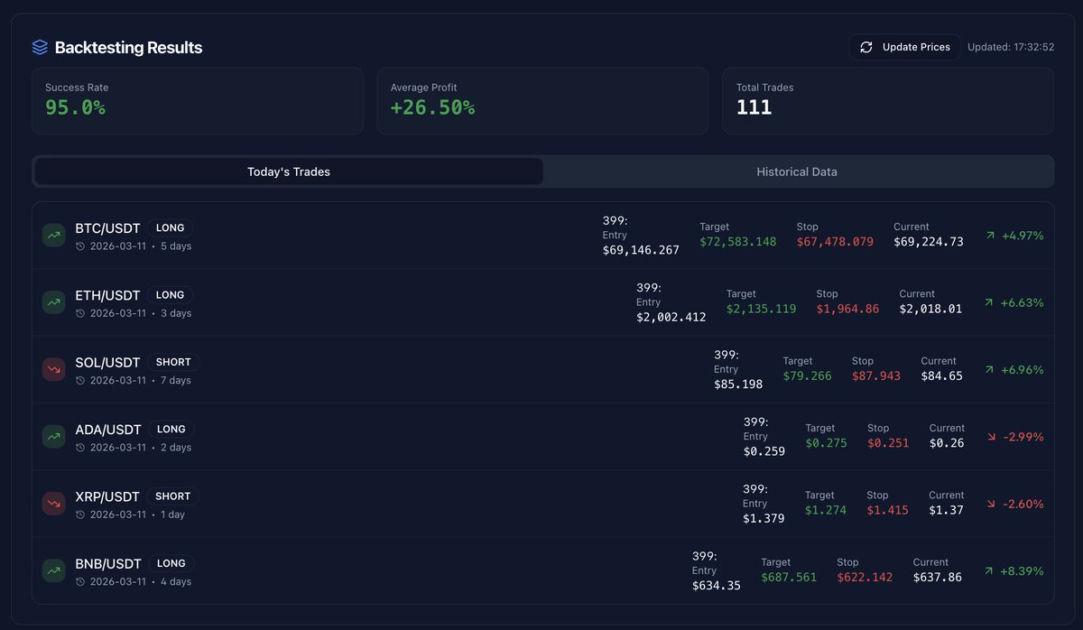Click the SHORT badge on SOL/USDT
The image size is (1083, 630).
pos(173,362)
